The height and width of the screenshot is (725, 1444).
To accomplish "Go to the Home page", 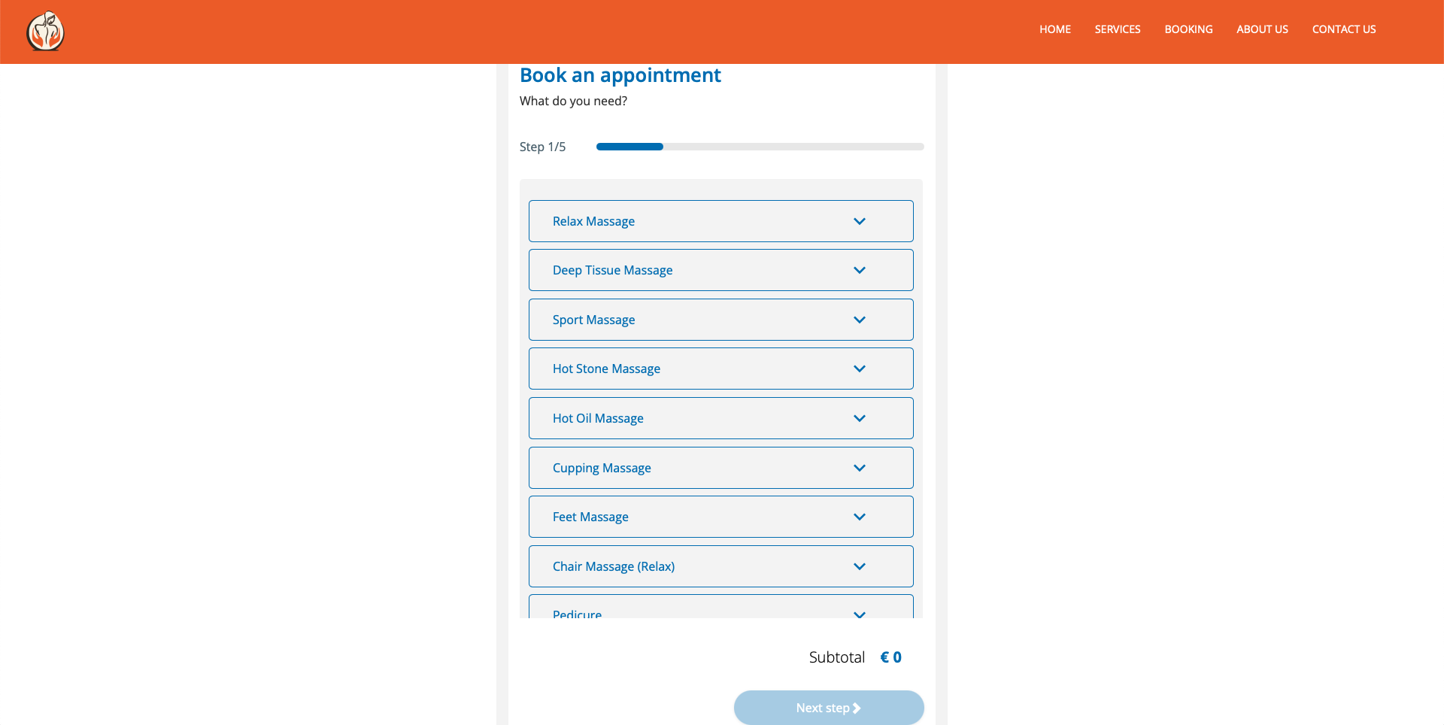I will (1054, 29).
